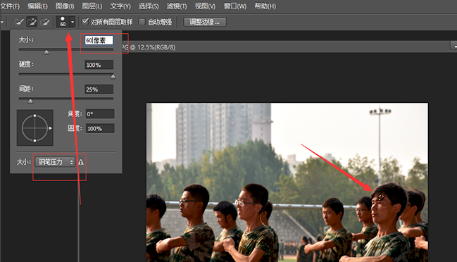This screenshot has width=457, height=262.
Task: Select the document tab showing 12.5%(RGB/8)
Action: (x=148, y=47)
